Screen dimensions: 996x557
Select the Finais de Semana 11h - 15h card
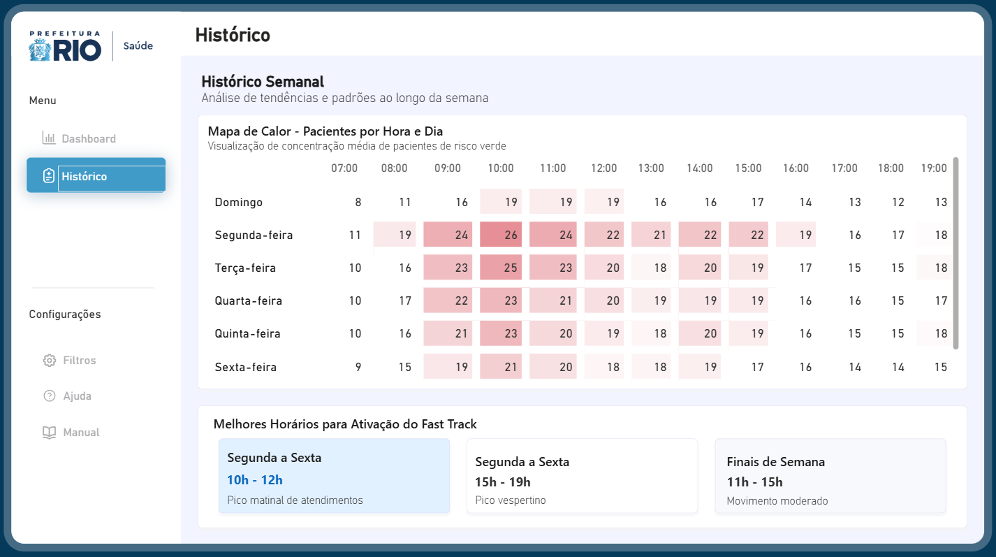click(830, 476)
